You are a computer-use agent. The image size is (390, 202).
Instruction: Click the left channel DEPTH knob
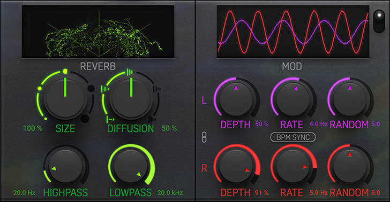pyautogui.click(x=236, y=99)
